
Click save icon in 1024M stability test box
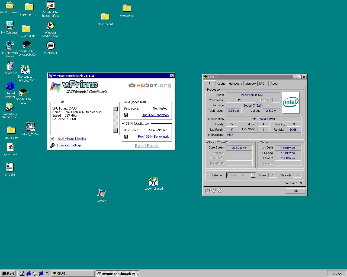[x=126, y=137]
